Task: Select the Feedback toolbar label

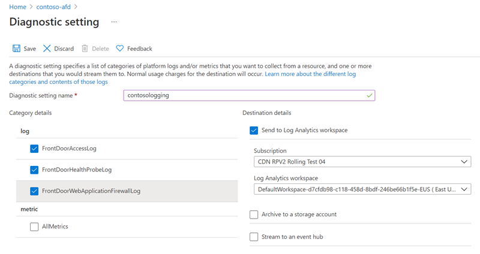Action: 139,49
